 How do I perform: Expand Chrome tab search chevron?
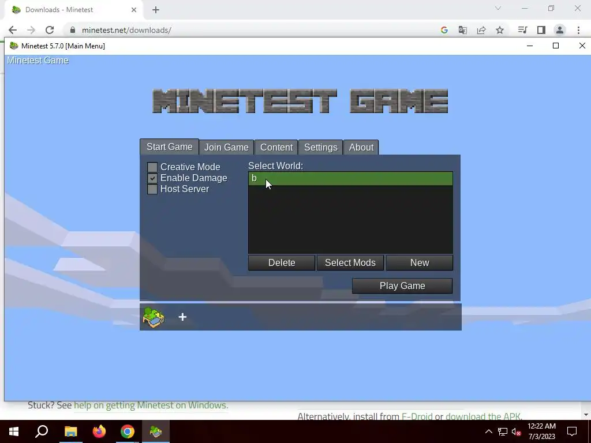coord(498,8)
